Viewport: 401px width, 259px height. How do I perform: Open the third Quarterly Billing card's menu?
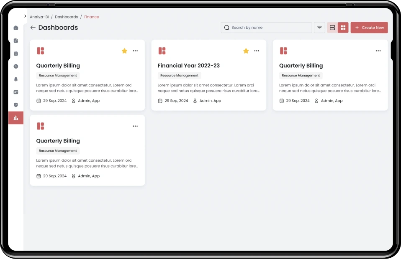pyautogui.click(x=378, y=51)
